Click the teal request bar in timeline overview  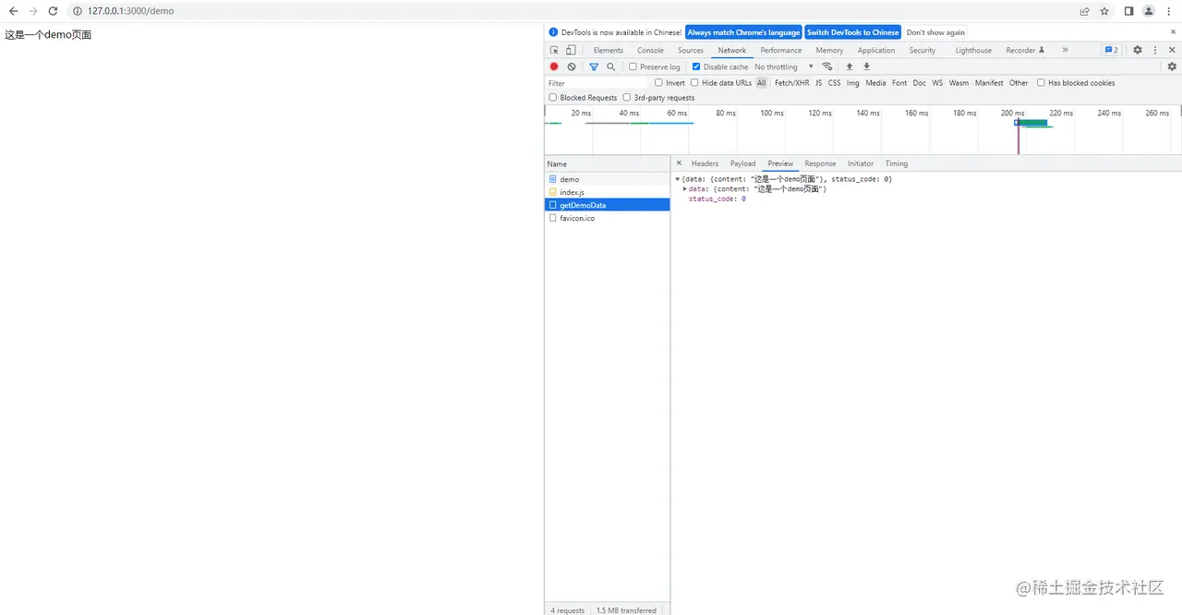tap(1032, 122)
